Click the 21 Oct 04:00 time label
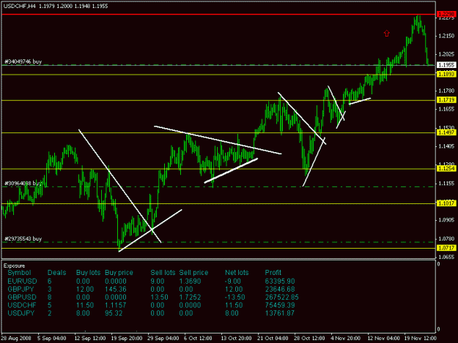This screenshot has width=458, height=343. 273,339
